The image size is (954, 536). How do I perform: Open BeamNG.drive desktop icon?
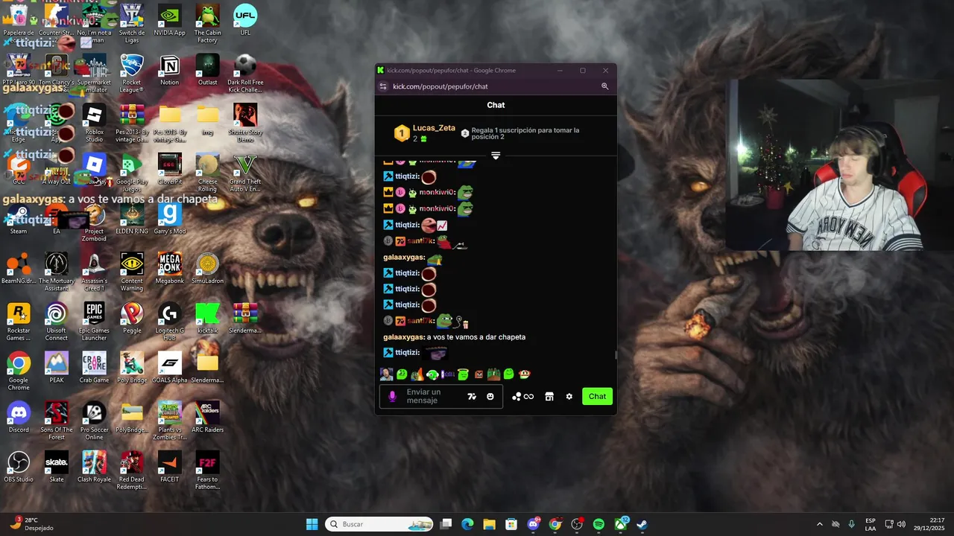tap(19, 269)
